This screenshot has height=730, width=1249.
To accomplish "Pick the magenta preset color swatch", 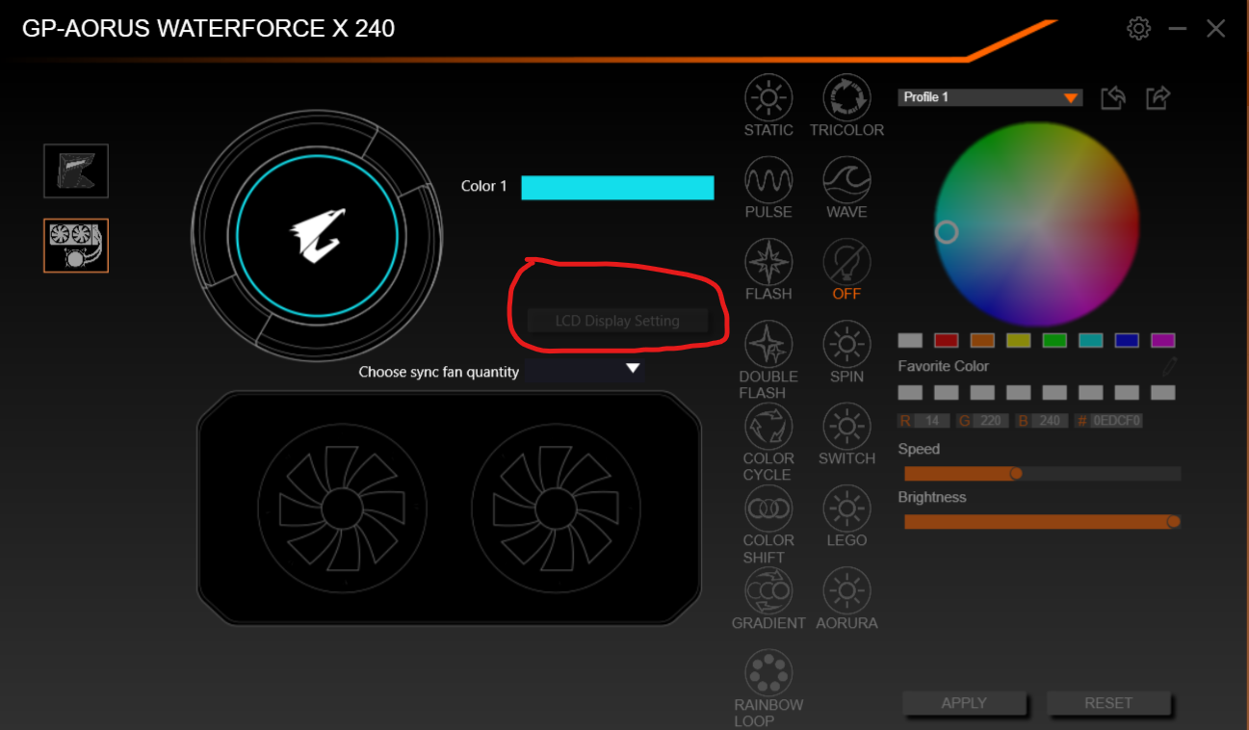I will coord(1163,340).
